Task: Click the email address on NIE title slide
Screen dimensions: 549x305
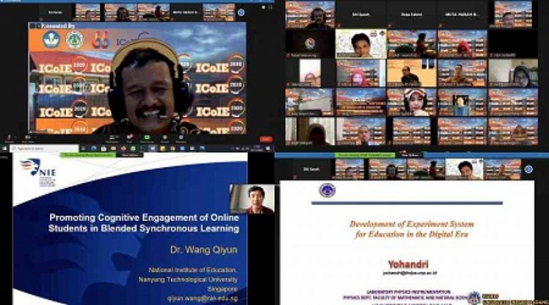Action: coord(202,299)
